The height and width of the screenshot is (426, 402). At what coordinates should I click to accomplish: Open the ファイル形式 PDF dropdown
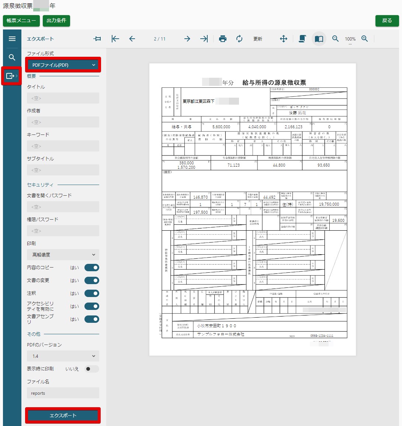(63, 65)
